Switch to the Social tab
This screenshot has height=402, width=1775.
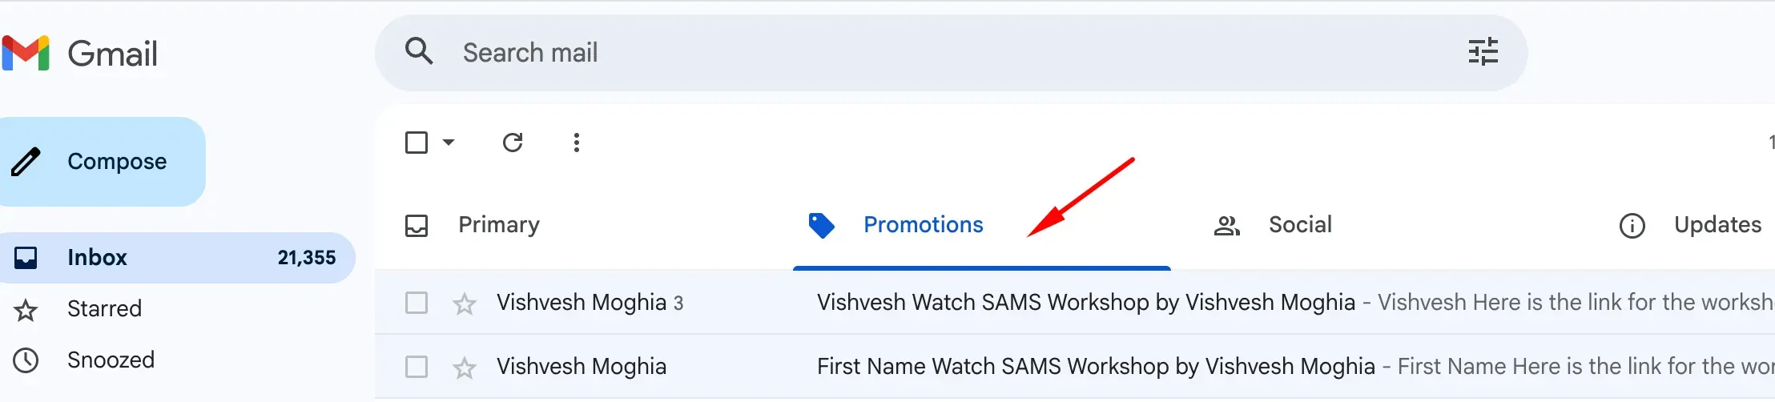1299,225
